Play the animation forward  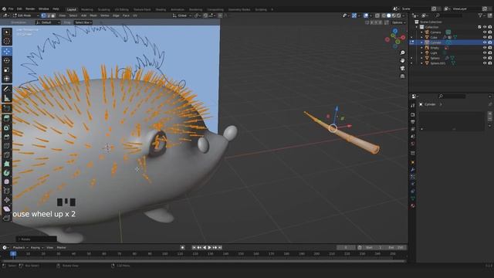point(209,247)
